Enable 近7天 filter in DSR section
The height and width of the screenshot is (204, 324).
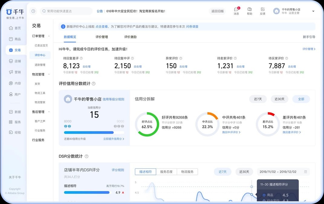(223, 172)
